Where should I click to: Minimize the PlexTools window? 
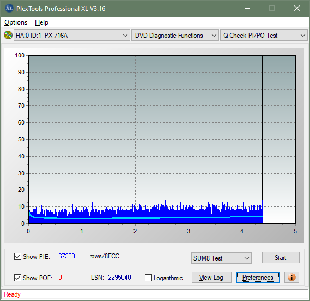247,8
